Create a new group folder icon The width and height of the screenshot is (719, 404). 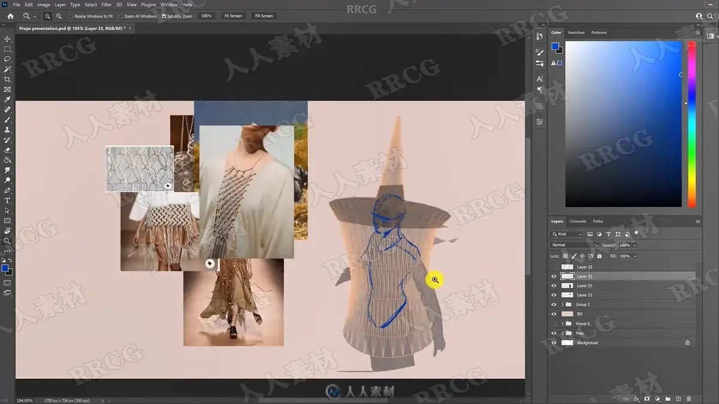pos(668,399)
